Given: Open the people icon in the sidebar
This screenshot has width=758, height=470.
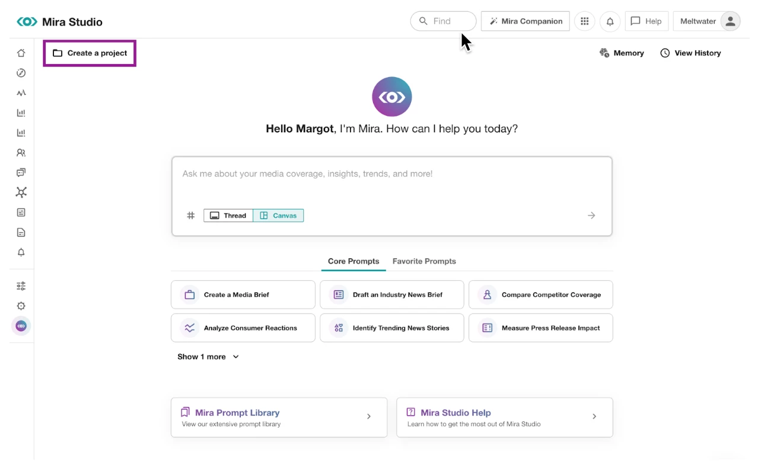Looking at the screenshot, I should coord(21,153).
